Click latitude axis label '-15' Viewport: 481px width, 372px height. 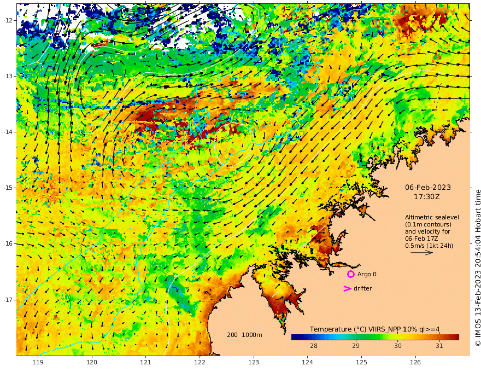(x=8, y=188)
